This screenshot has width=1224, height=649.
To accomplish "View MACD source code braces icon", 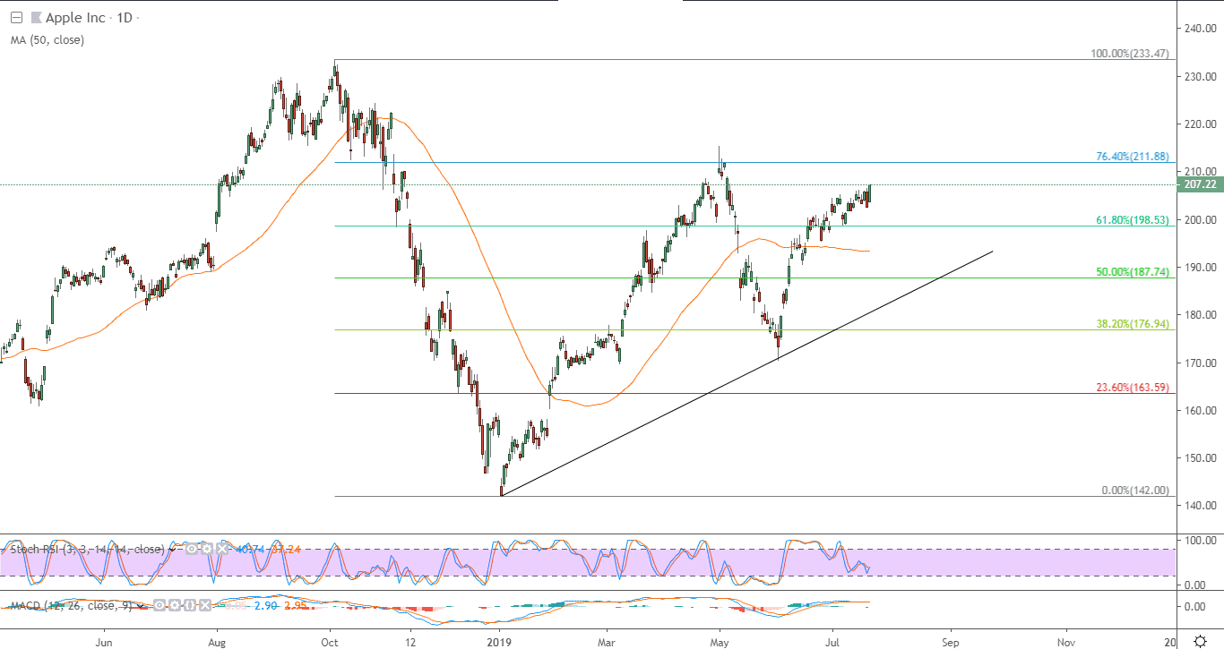I will pyautogui.click(x=190, y=606).
